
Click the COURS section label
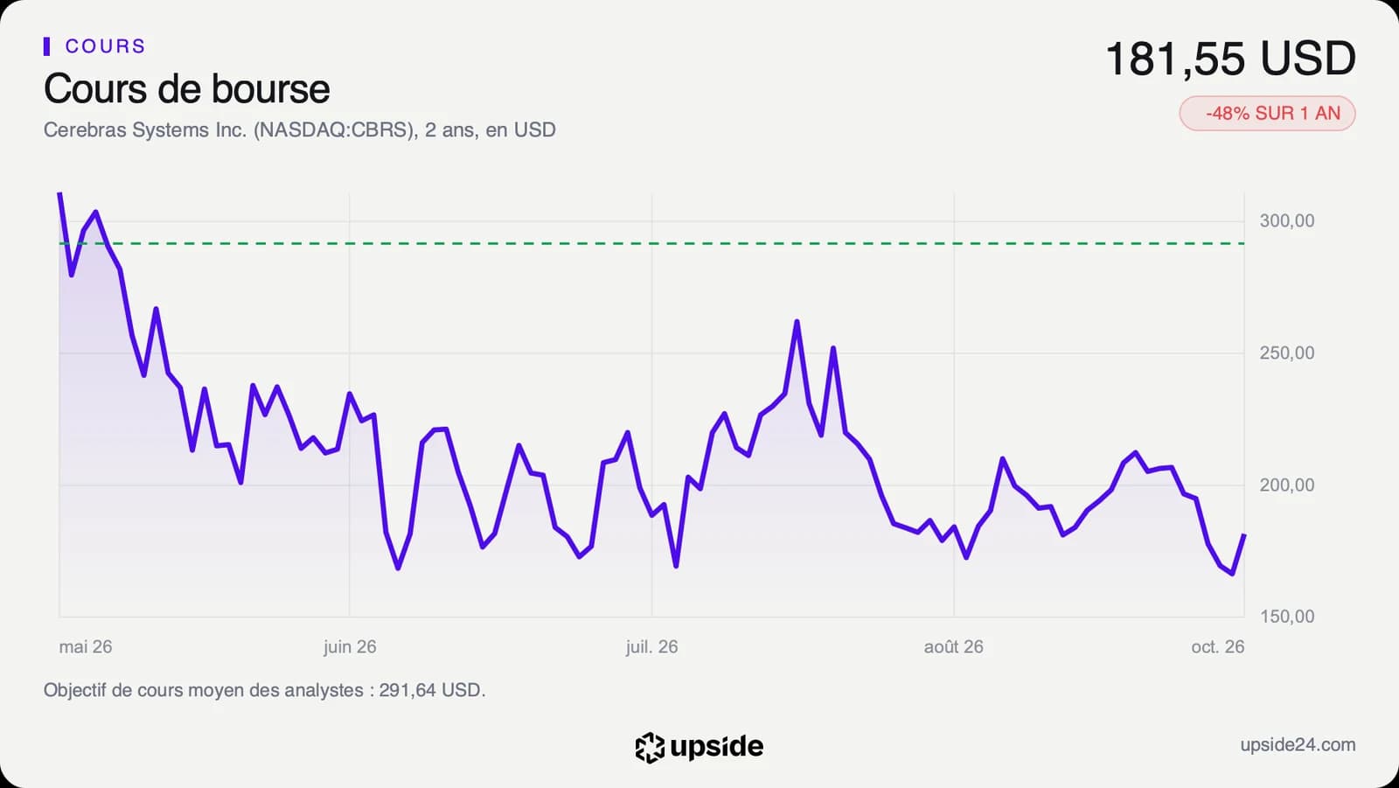click(105, 46)
